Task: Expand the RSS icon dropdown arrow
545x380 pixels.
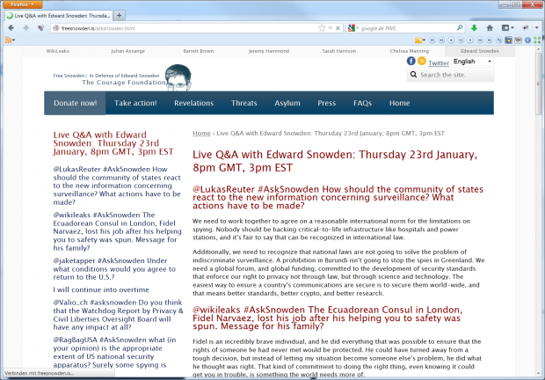Action: [x=13, y=40]
